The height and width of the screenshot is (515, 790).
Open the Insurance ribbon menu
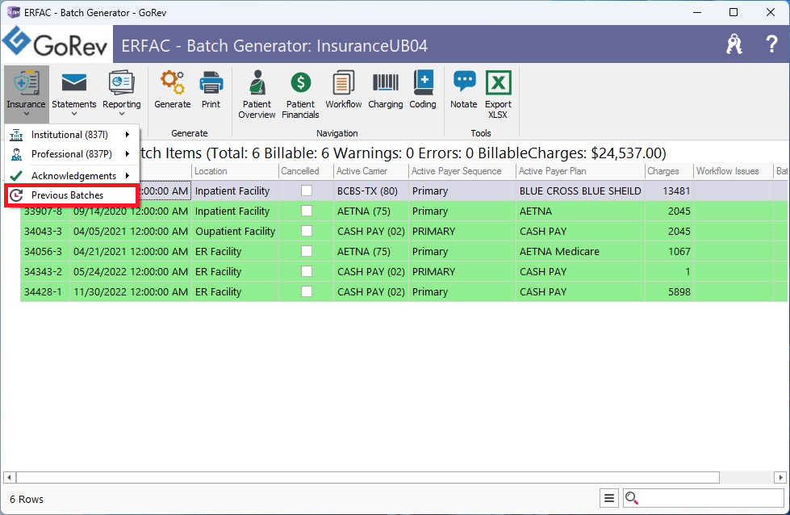26,94
